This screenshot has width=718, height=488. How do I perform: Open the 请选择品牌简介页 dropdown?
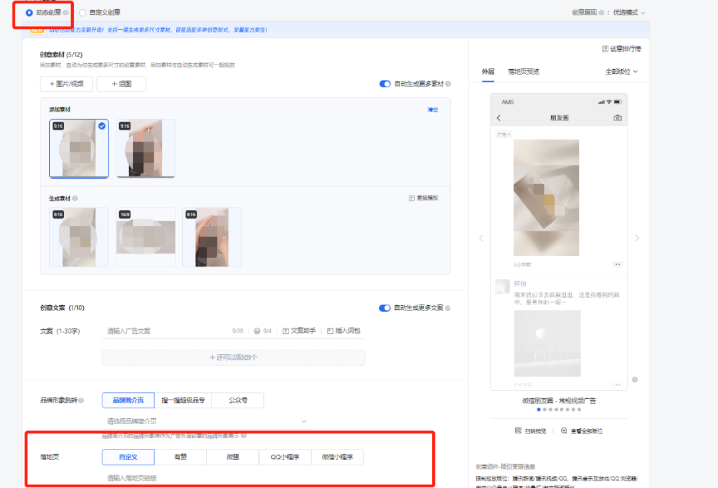(206, 421)
